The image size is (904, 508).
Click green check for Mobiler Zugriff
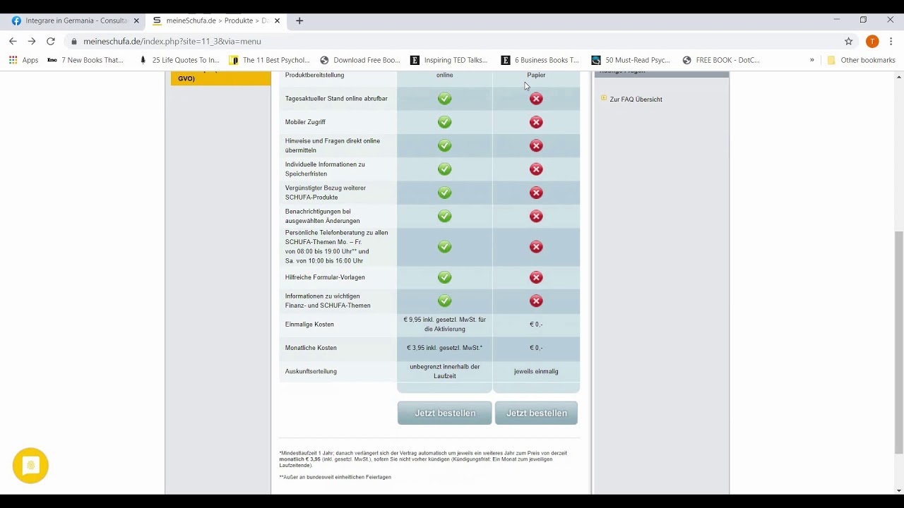pyautogui.click(x=444, y=122)
